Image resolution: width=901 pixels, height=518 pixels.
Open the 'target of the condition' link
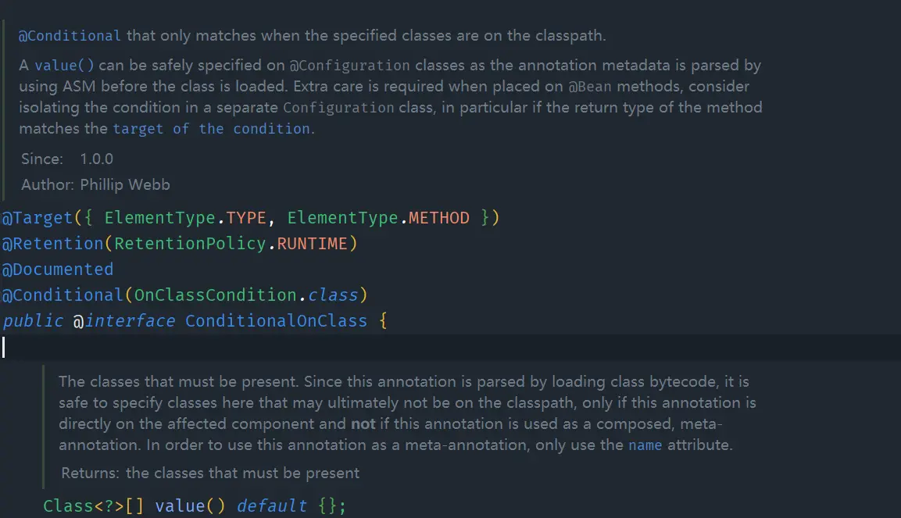(x=212, y=129)
